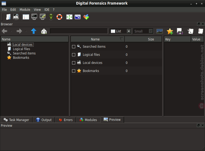Go back with the left arrow
Viewport: 205px width, 151px height.
(x=5, y=31)
